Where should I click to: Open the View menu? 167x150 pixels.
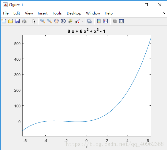pos(29,13)
